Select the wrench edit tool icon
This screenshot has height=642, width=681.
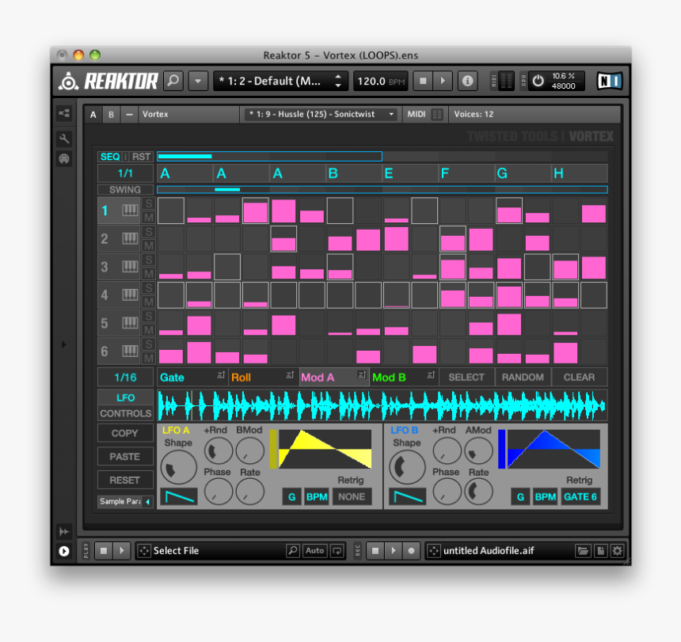coord(64,139)
